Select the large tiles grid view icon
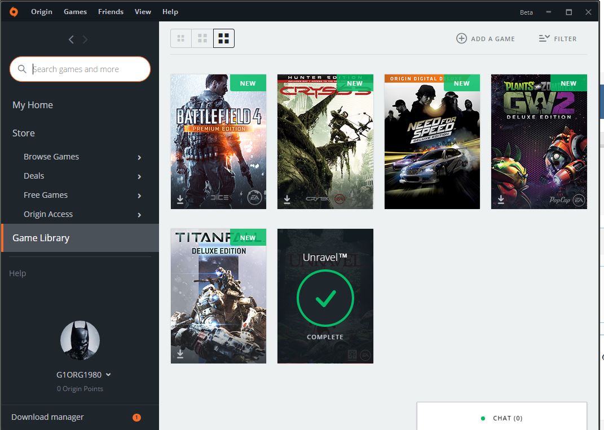The height and width of the screenshot is (430, 604). click(x=224, y=38)
